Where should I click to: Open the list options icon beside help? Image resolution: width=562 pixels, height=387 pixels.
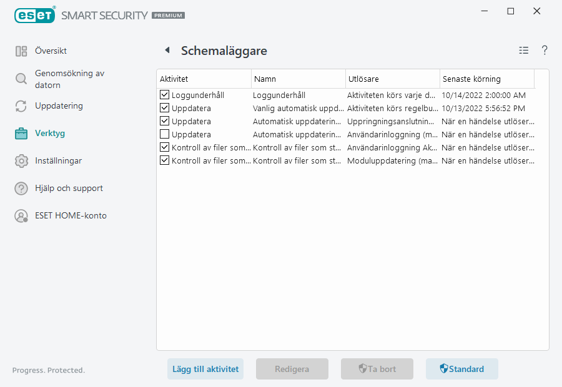(523, 51)
